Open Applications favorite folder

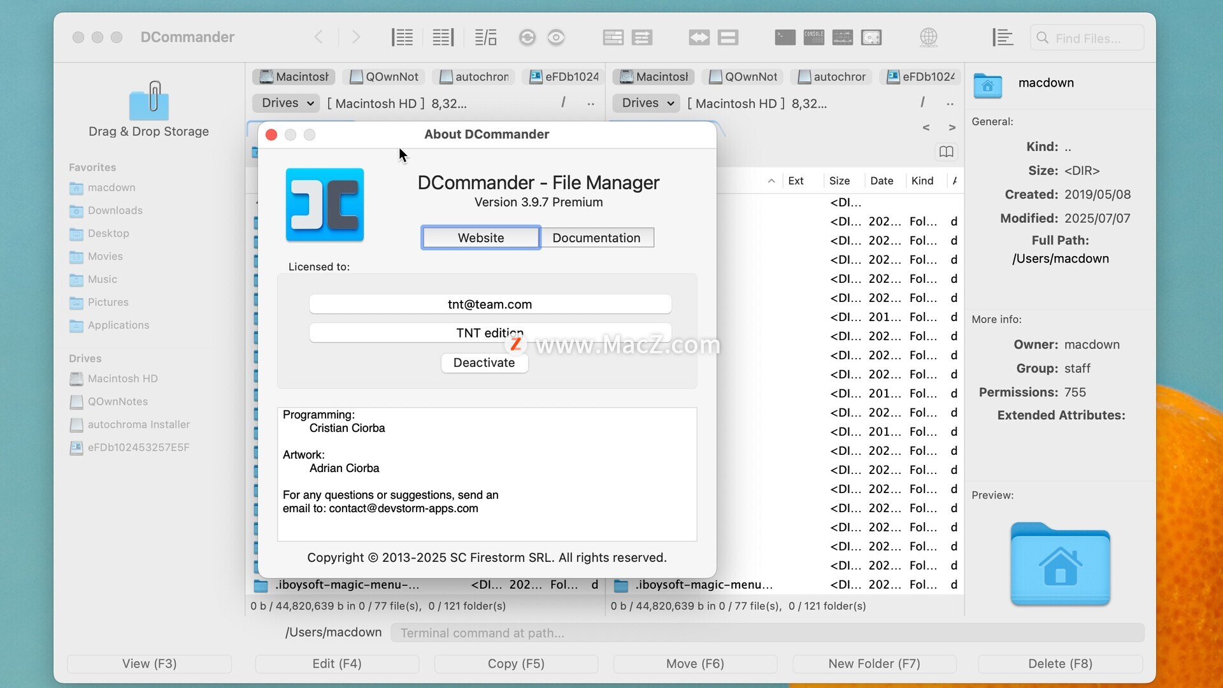tap(118, 325)
